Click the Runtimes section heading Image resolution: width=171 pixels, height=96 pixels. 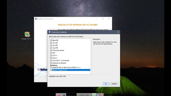click(53, 65)
